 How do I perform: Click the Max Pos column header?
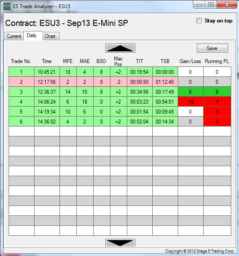[118, 61]
